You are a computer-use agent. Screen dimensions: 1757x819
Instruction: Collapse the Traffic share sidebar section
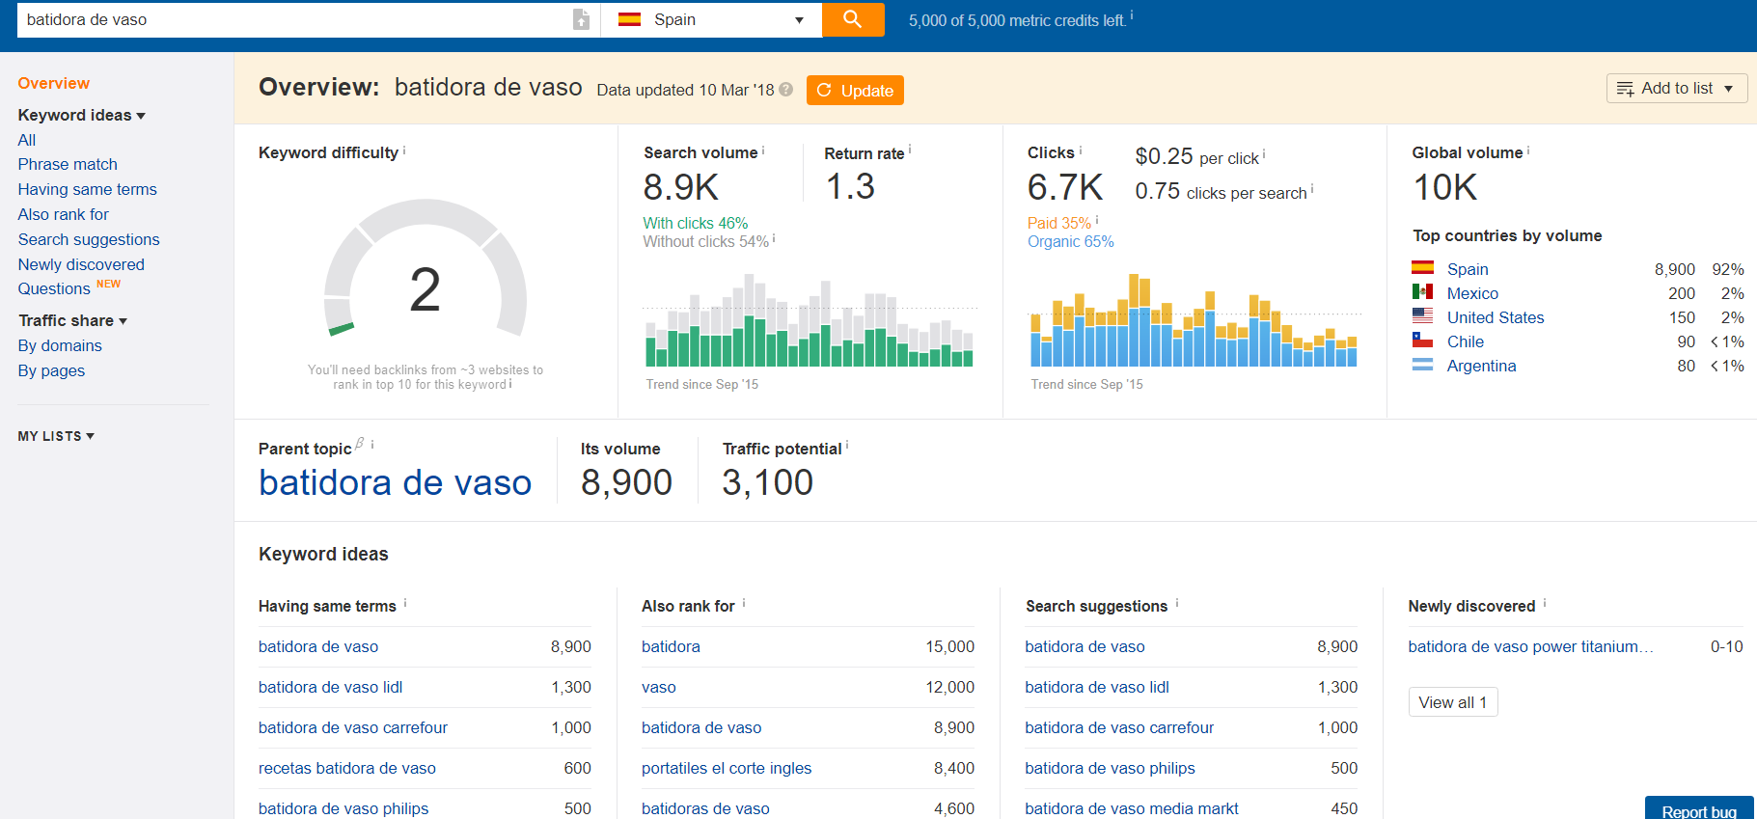(73, 320)
